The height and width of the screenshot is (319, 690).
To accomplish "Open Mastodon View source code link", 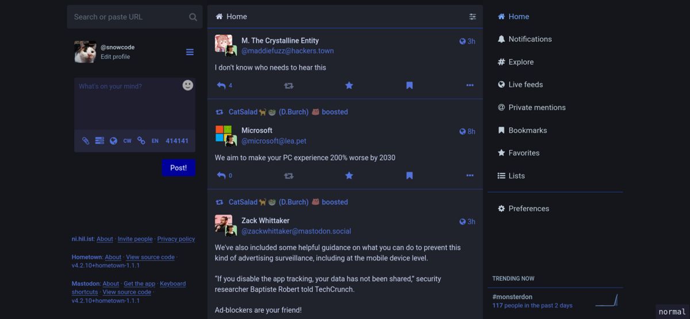I will pos(126,292).
